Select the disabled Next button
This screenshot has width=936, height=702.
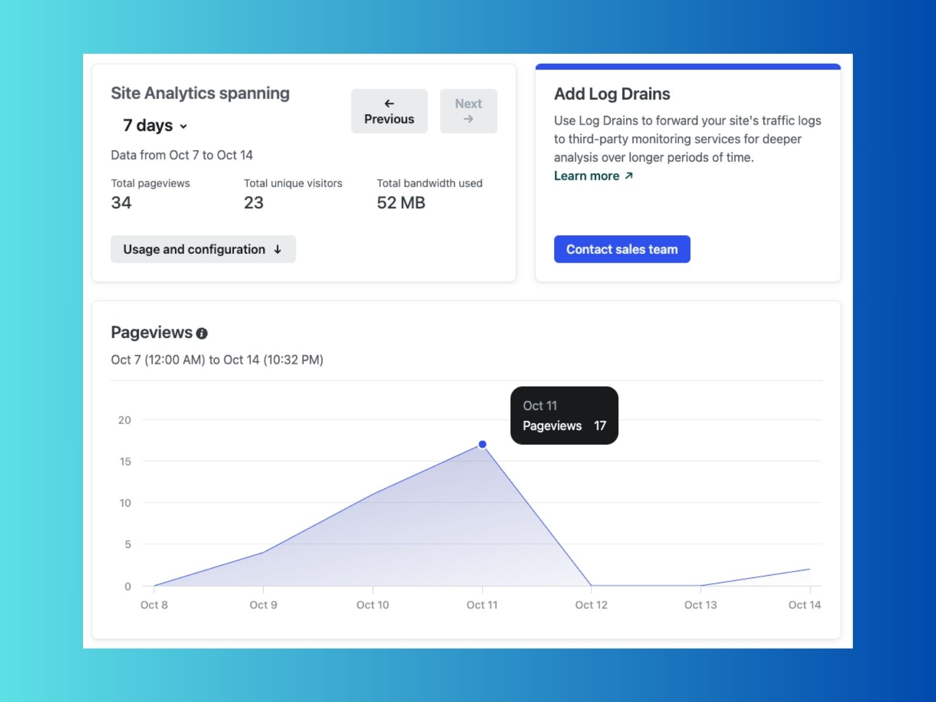pos(468,111)
